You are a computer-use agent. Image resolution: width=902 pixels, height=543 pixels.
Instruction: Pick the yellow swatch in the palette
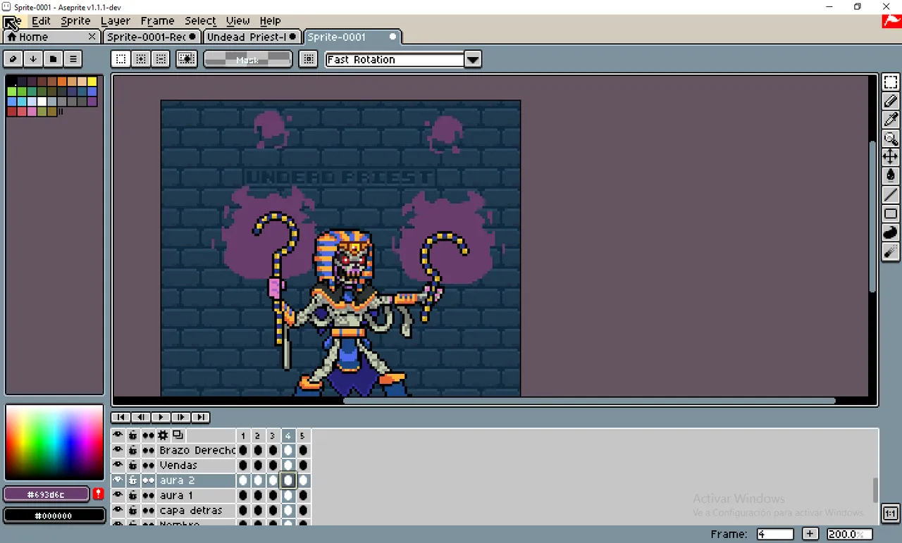(92, 82)
